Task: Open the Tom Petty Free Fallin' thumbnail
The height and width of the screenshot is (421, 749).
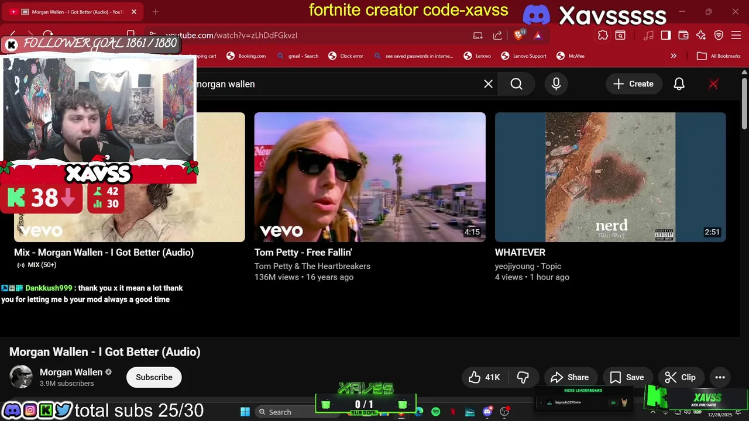Action: click(x=370, y=177)
